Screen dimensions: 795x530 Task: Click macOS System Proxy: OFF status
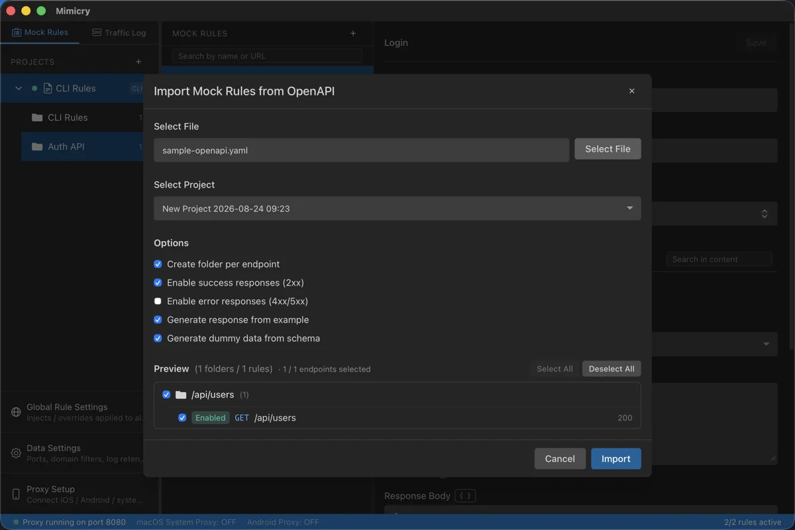point(186,522)
